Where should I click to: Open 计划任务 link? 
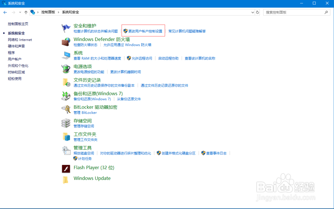[85, 159]
